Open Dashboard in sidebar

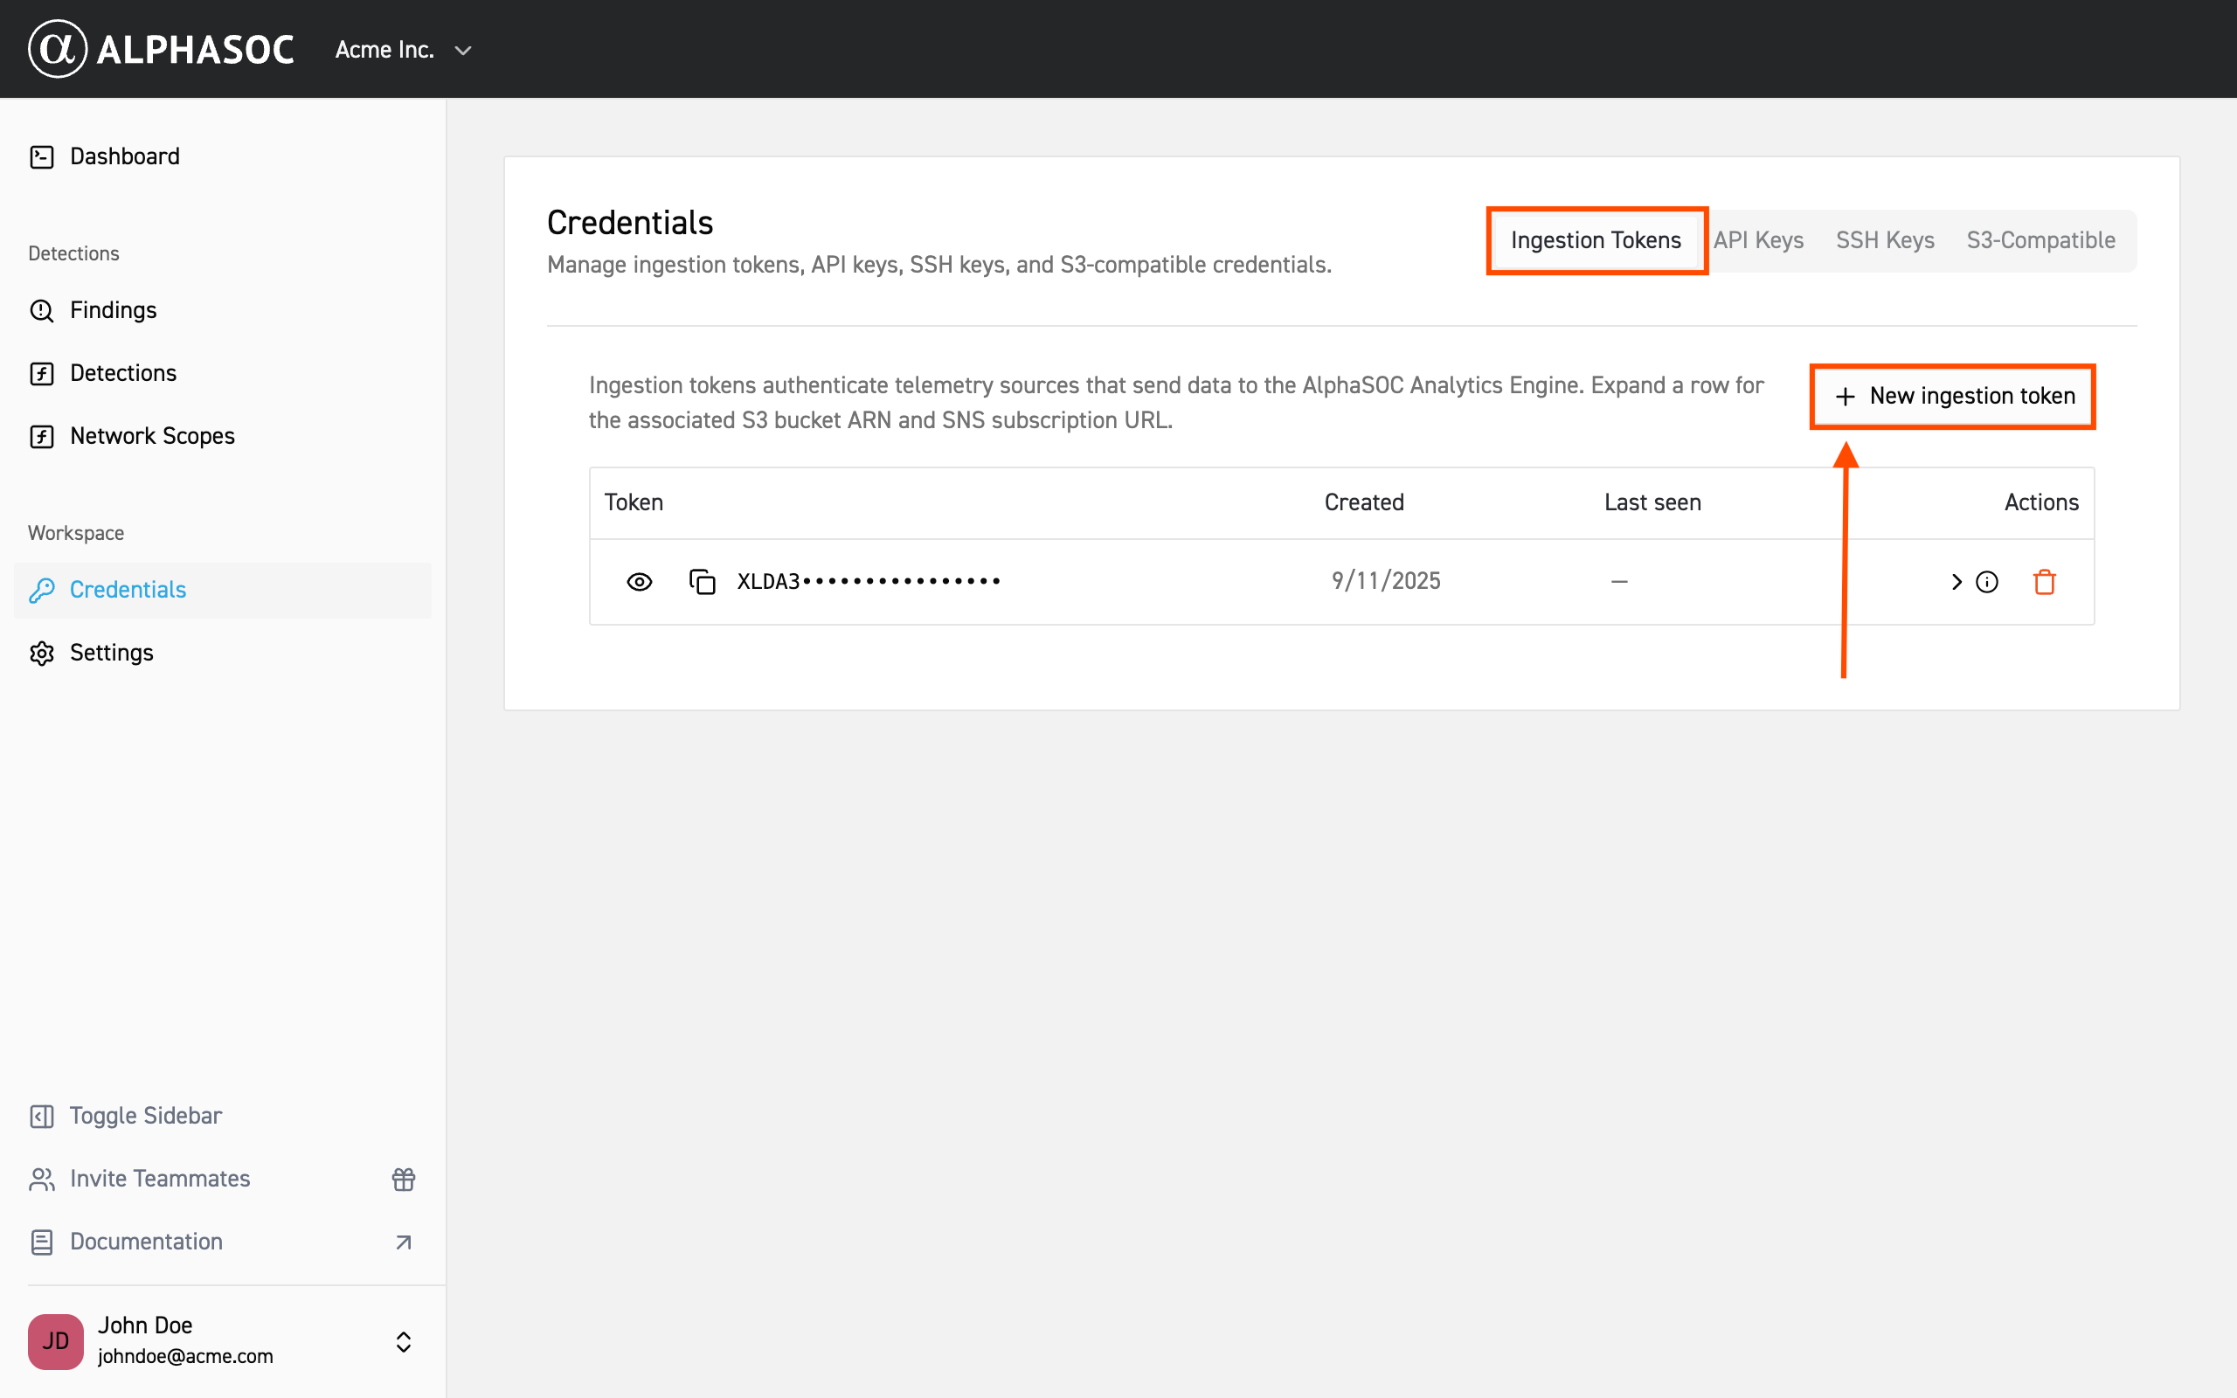click(223, 156)
